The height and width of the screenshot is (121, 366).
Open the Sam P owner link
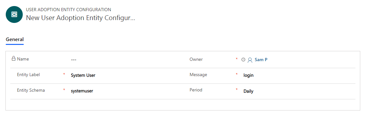pos(261,60)
